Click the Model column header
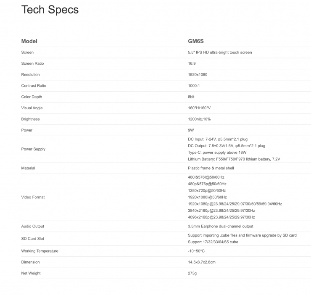The height and width of the screenshot is (295, 311). coord(29,41)
